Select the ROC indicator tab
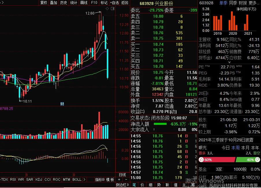Image resolution: width=261 pixels, height=188 pixels. click(x=57, y=180)
